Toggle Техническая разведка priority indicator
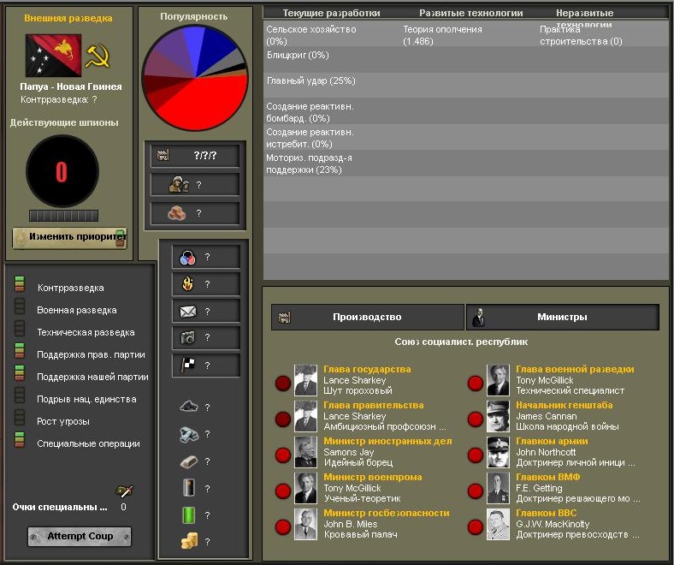This screenshot has width=674, height=565. [x=20, y=329]
